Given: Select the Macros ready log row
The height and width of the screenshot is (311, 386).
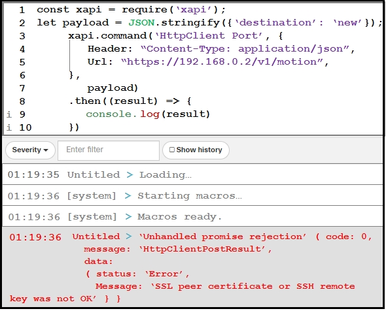Looking at the screenshot, I should 193,216.
